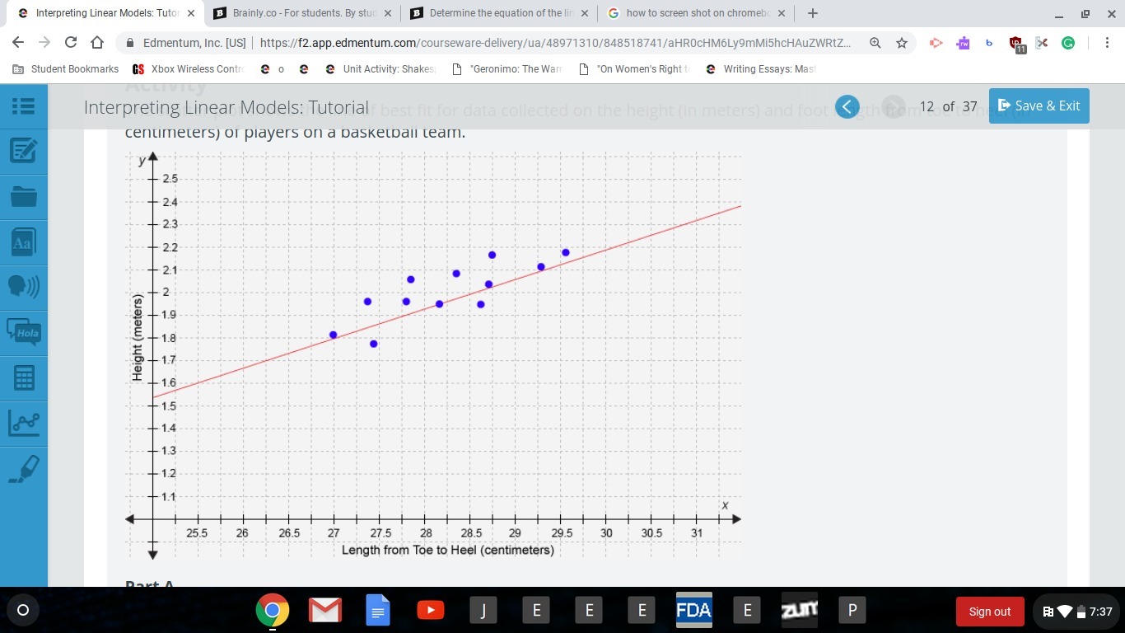This screenshot has height=633, width=1125.
Task: Open the Chromebook launcher circle
Action: [x=23, y=610]
